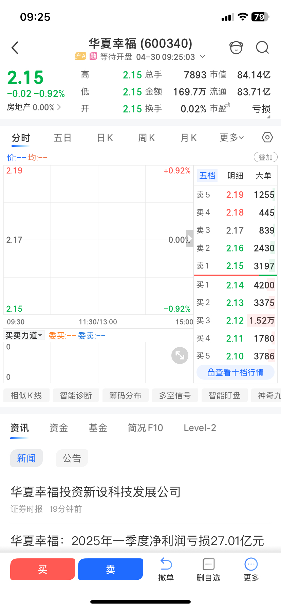Tap inside the intraday price chart area

coord(98,240)
